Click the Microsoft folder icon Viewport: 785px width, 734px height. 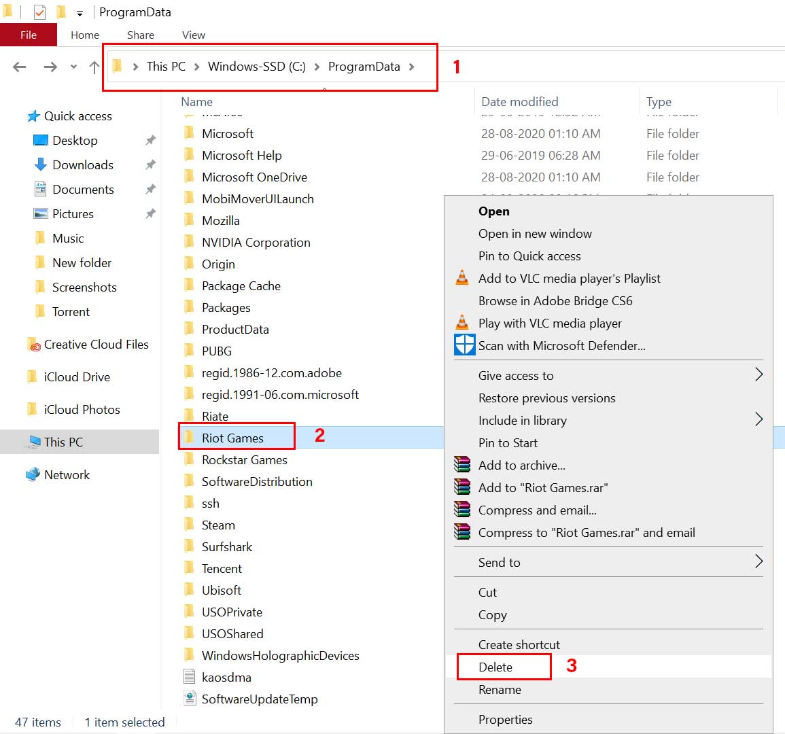click(189, 133)
